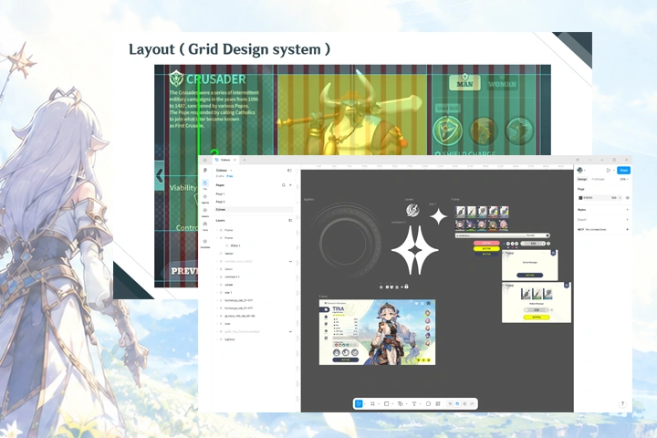Click the MAN button on the slide
This screenshot has width=657, height=438.
(464, 82)
